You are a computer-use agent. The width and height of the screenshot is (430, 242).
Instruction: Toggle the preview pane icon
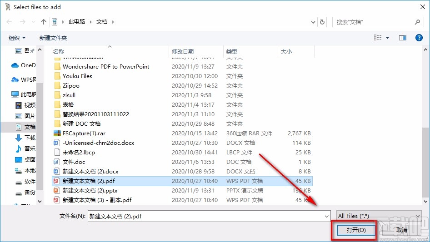(403, 38)
